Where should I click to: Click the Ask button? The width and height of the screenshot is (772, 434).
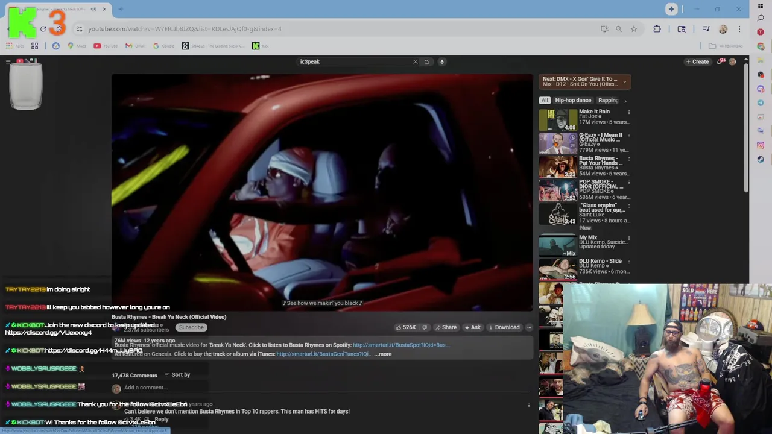point(472,327)
